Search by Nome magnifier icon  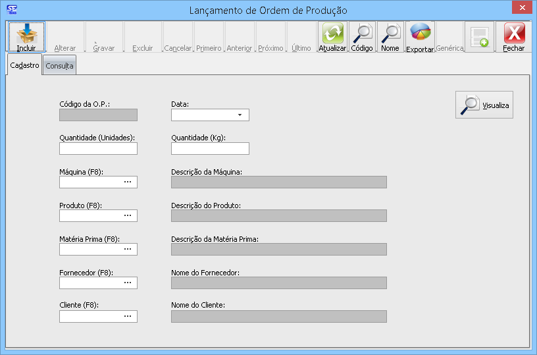coord(390,34)
